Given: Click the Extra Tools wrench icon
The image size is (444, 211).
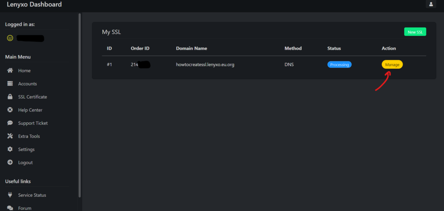Looking at the screenshot, I should click(10, 136).
